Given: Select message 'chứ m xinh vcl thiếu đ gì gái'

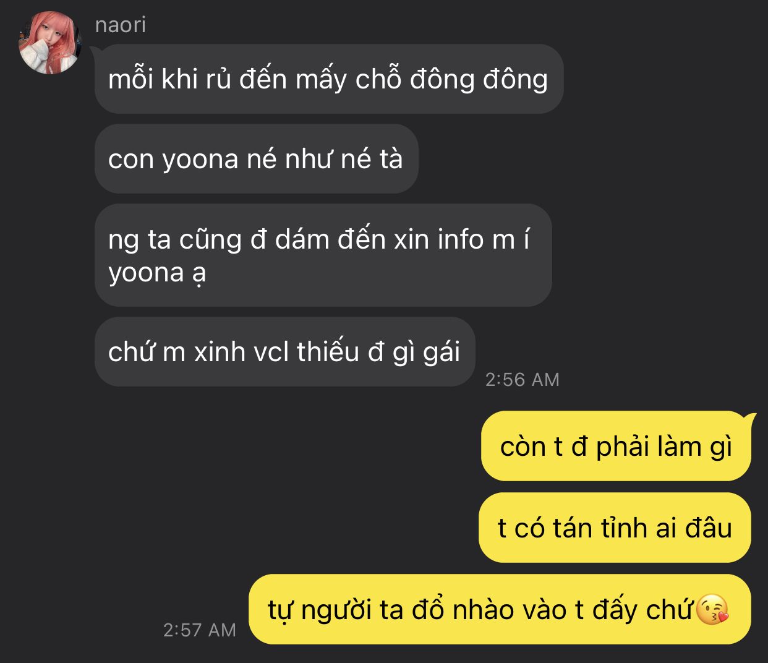Looking at the screenshot, I should click(284, 352).
